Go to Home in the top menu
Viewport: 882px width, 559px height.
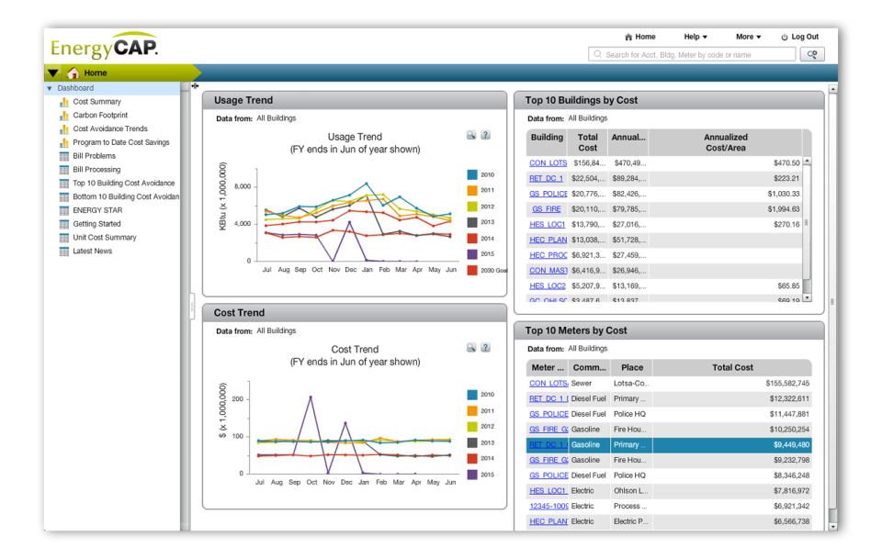[x=640, y=37]
